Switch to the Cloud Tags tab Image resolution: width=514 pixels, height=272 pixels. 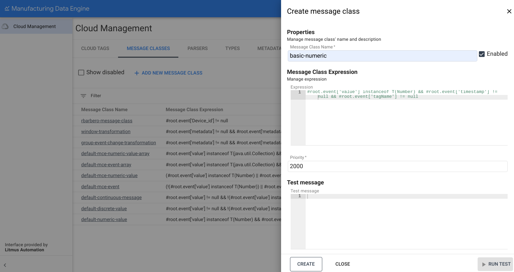pyautogui.click(x=95, y=48)
